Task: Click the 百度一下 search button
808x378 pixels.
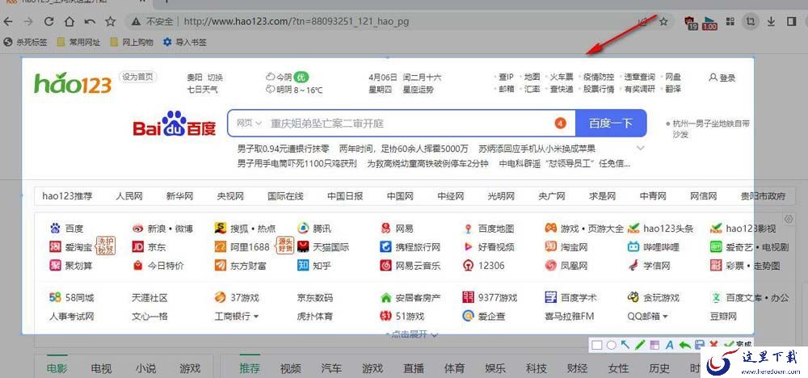Action: 611,123
